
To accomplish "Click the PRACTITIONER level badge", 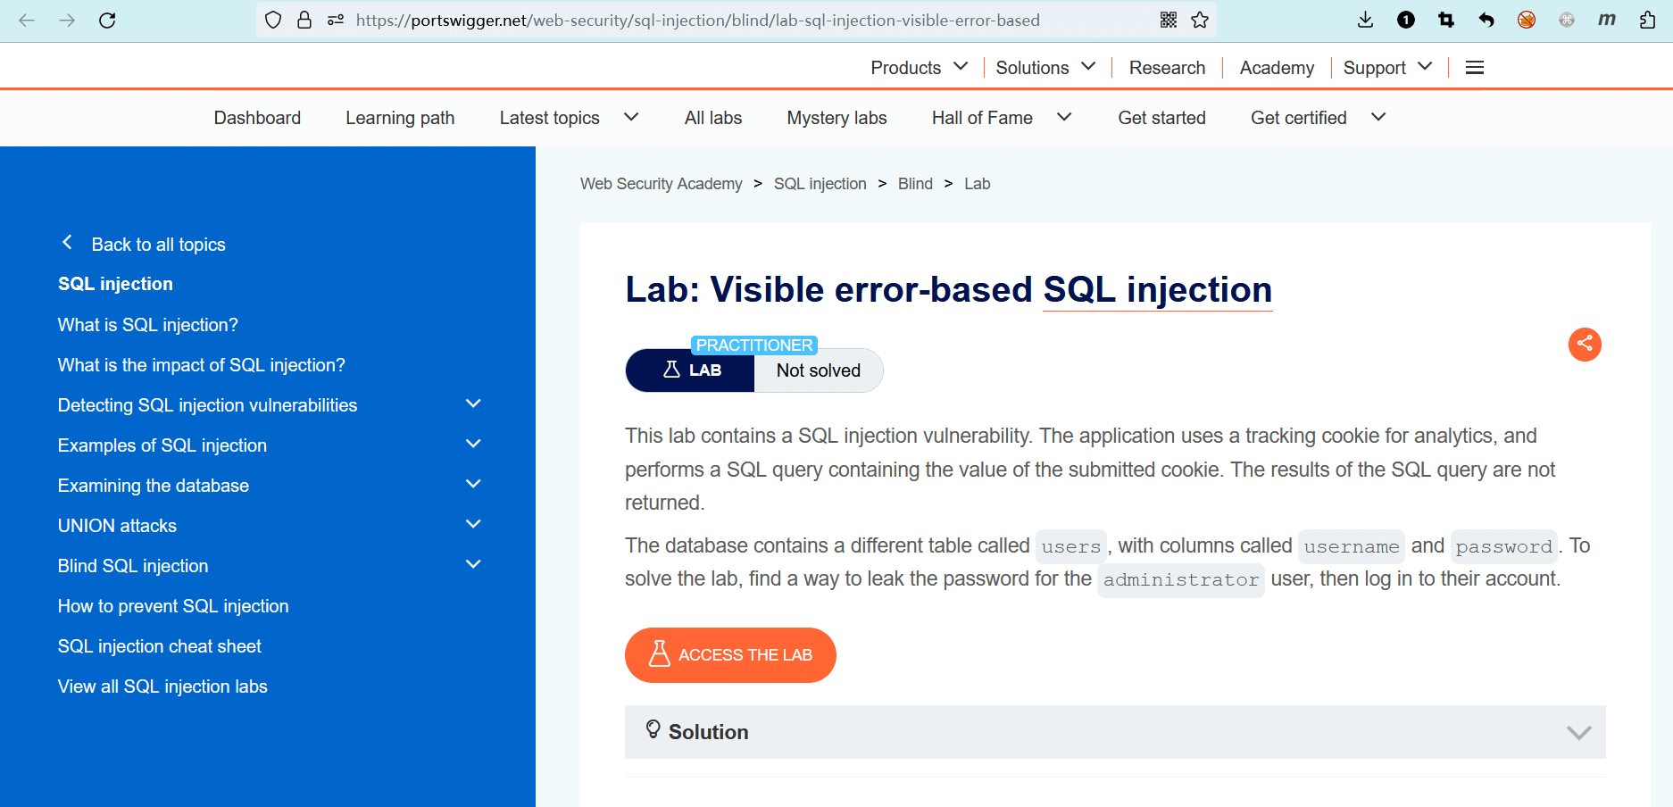I will coord(754,345).
